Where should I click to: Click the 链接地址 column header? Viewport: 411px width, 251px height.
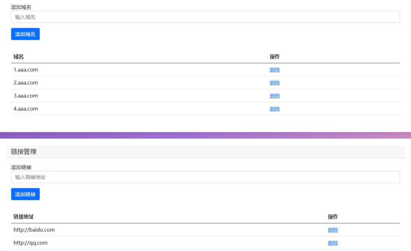tap(24, 217)
